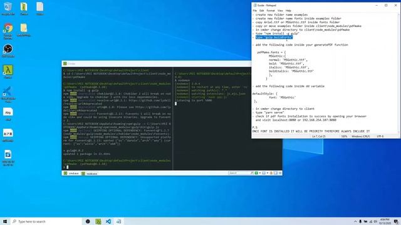
Task: Open the Cmder lambda desktop shortcut
Action: pos(8,72)
